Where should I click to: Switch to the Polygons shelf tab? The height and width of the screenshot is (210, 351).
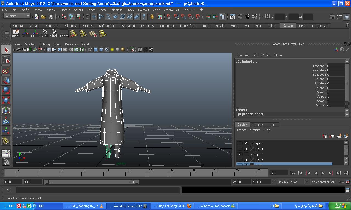click(70, 26)
